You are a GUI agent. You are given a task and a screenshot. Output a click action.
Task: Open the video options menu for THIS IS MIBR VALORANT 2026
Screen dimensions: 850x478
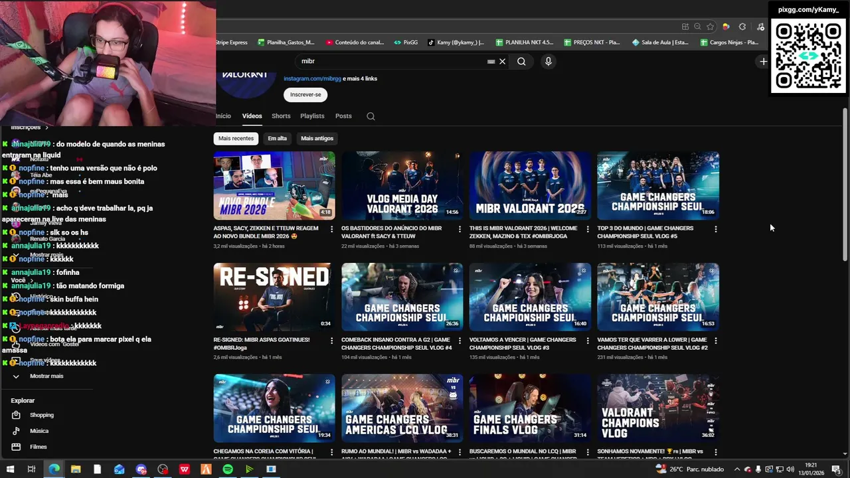point(588,229)
